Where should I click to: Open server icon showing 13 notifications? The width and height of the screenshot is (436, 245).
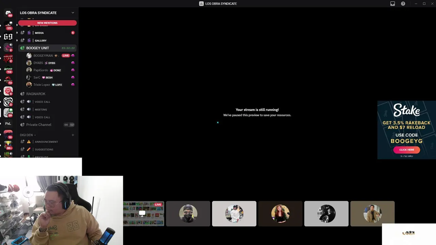tap(8, 134)
